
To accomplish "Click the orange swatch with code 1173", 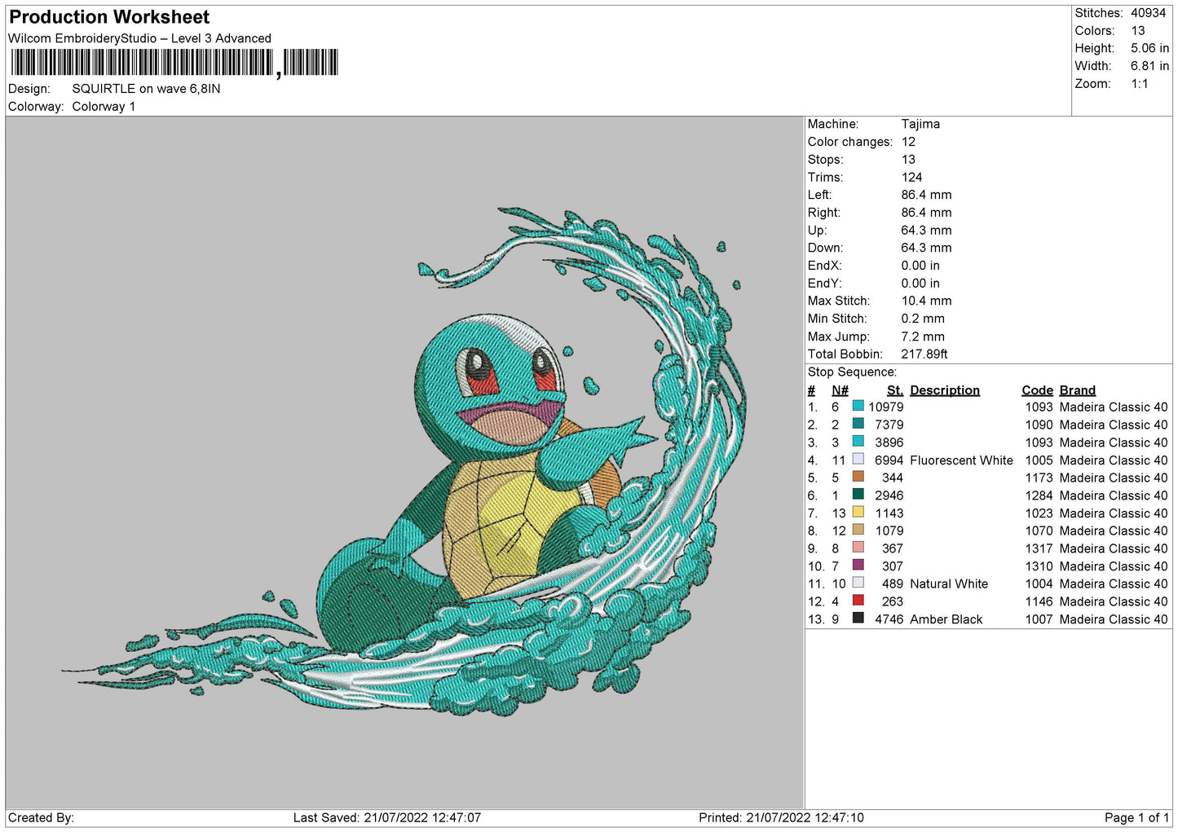I will (858, 477).
